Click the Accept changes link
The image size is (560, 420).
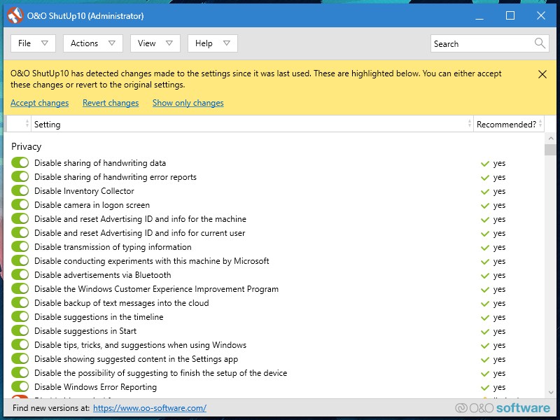point(39,103)
